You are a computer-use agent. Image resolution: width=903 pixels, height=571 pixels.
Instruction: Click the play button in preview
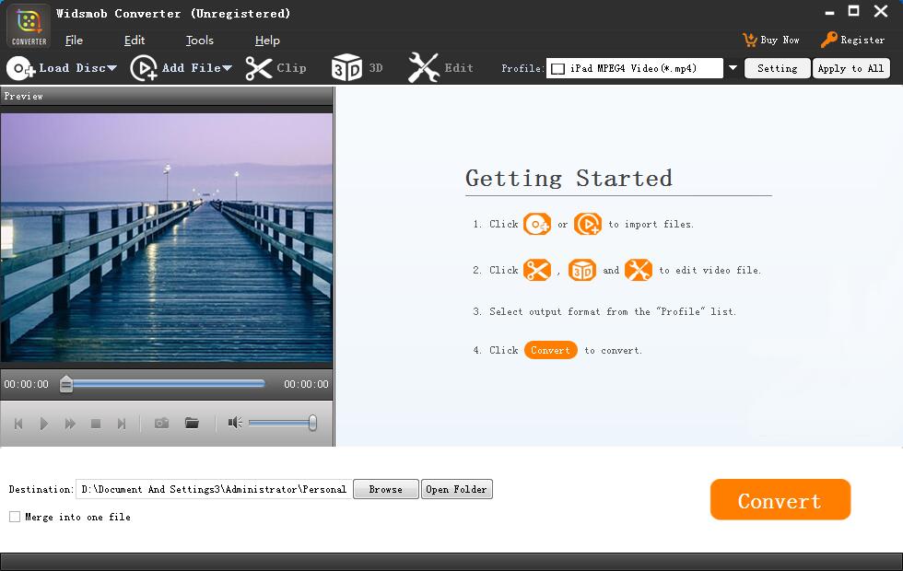coord(44,425)
